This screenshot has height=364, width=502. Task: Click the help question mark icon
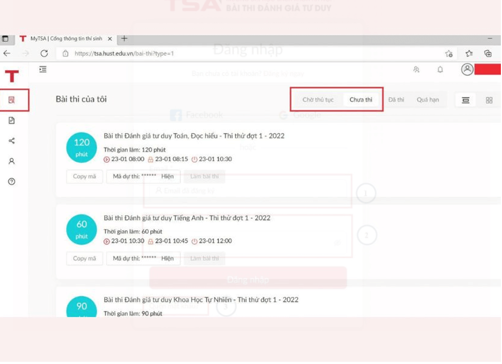click(12, 182)
